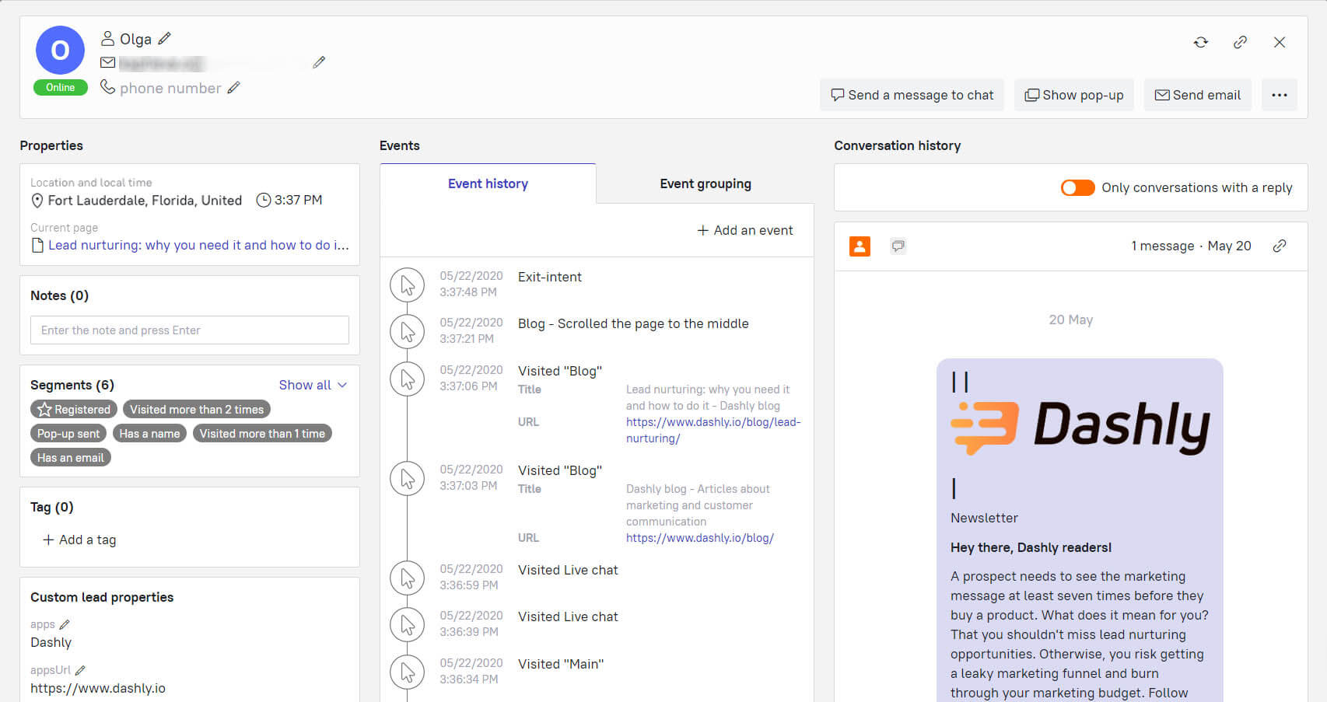The height and width of the screenshot is (702, 1327).
Task: Click the person icon beside Olga
Action: tap(108, 38)
